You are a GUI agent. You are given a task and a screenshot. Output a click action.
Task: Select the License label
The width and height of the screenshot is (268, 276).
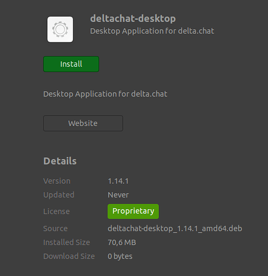tap(57, 211)
